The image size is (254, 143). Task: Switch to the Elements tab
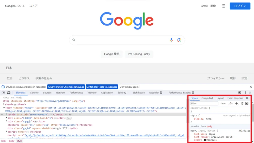click(21, 93)
